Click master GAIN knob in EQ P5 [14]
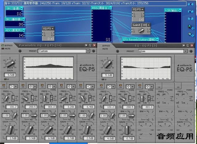Viewport: 197px width, 144px height. click(10, 64)
